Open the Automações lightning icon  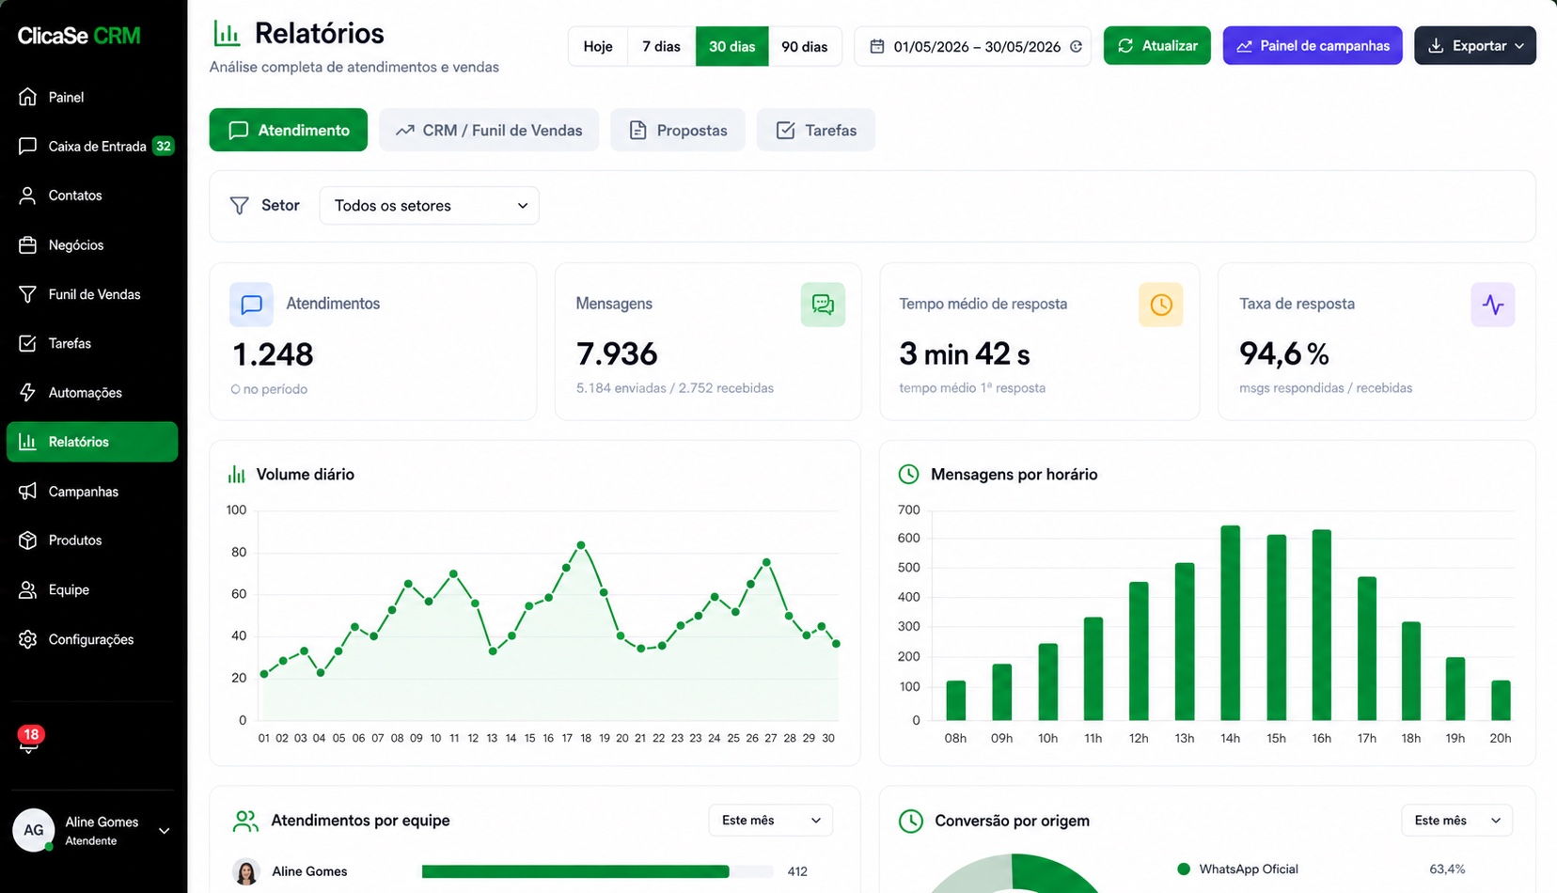pyautogui.click(x=28, y=392)
